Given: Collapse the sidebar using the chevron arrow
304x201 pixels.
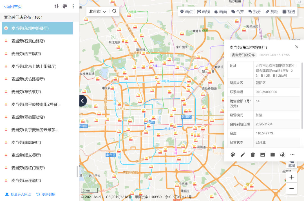Looking at the screenshot, I should coord(82,100).
